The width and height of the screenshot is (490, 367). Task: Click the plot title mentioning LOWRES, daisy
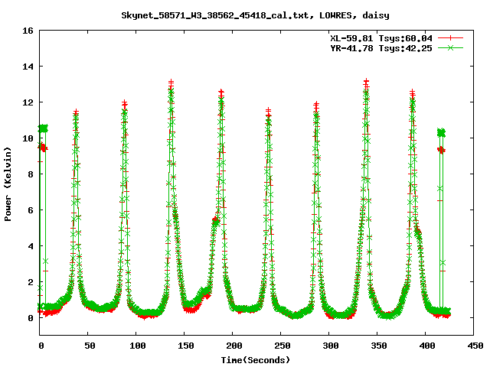point(245,15)
